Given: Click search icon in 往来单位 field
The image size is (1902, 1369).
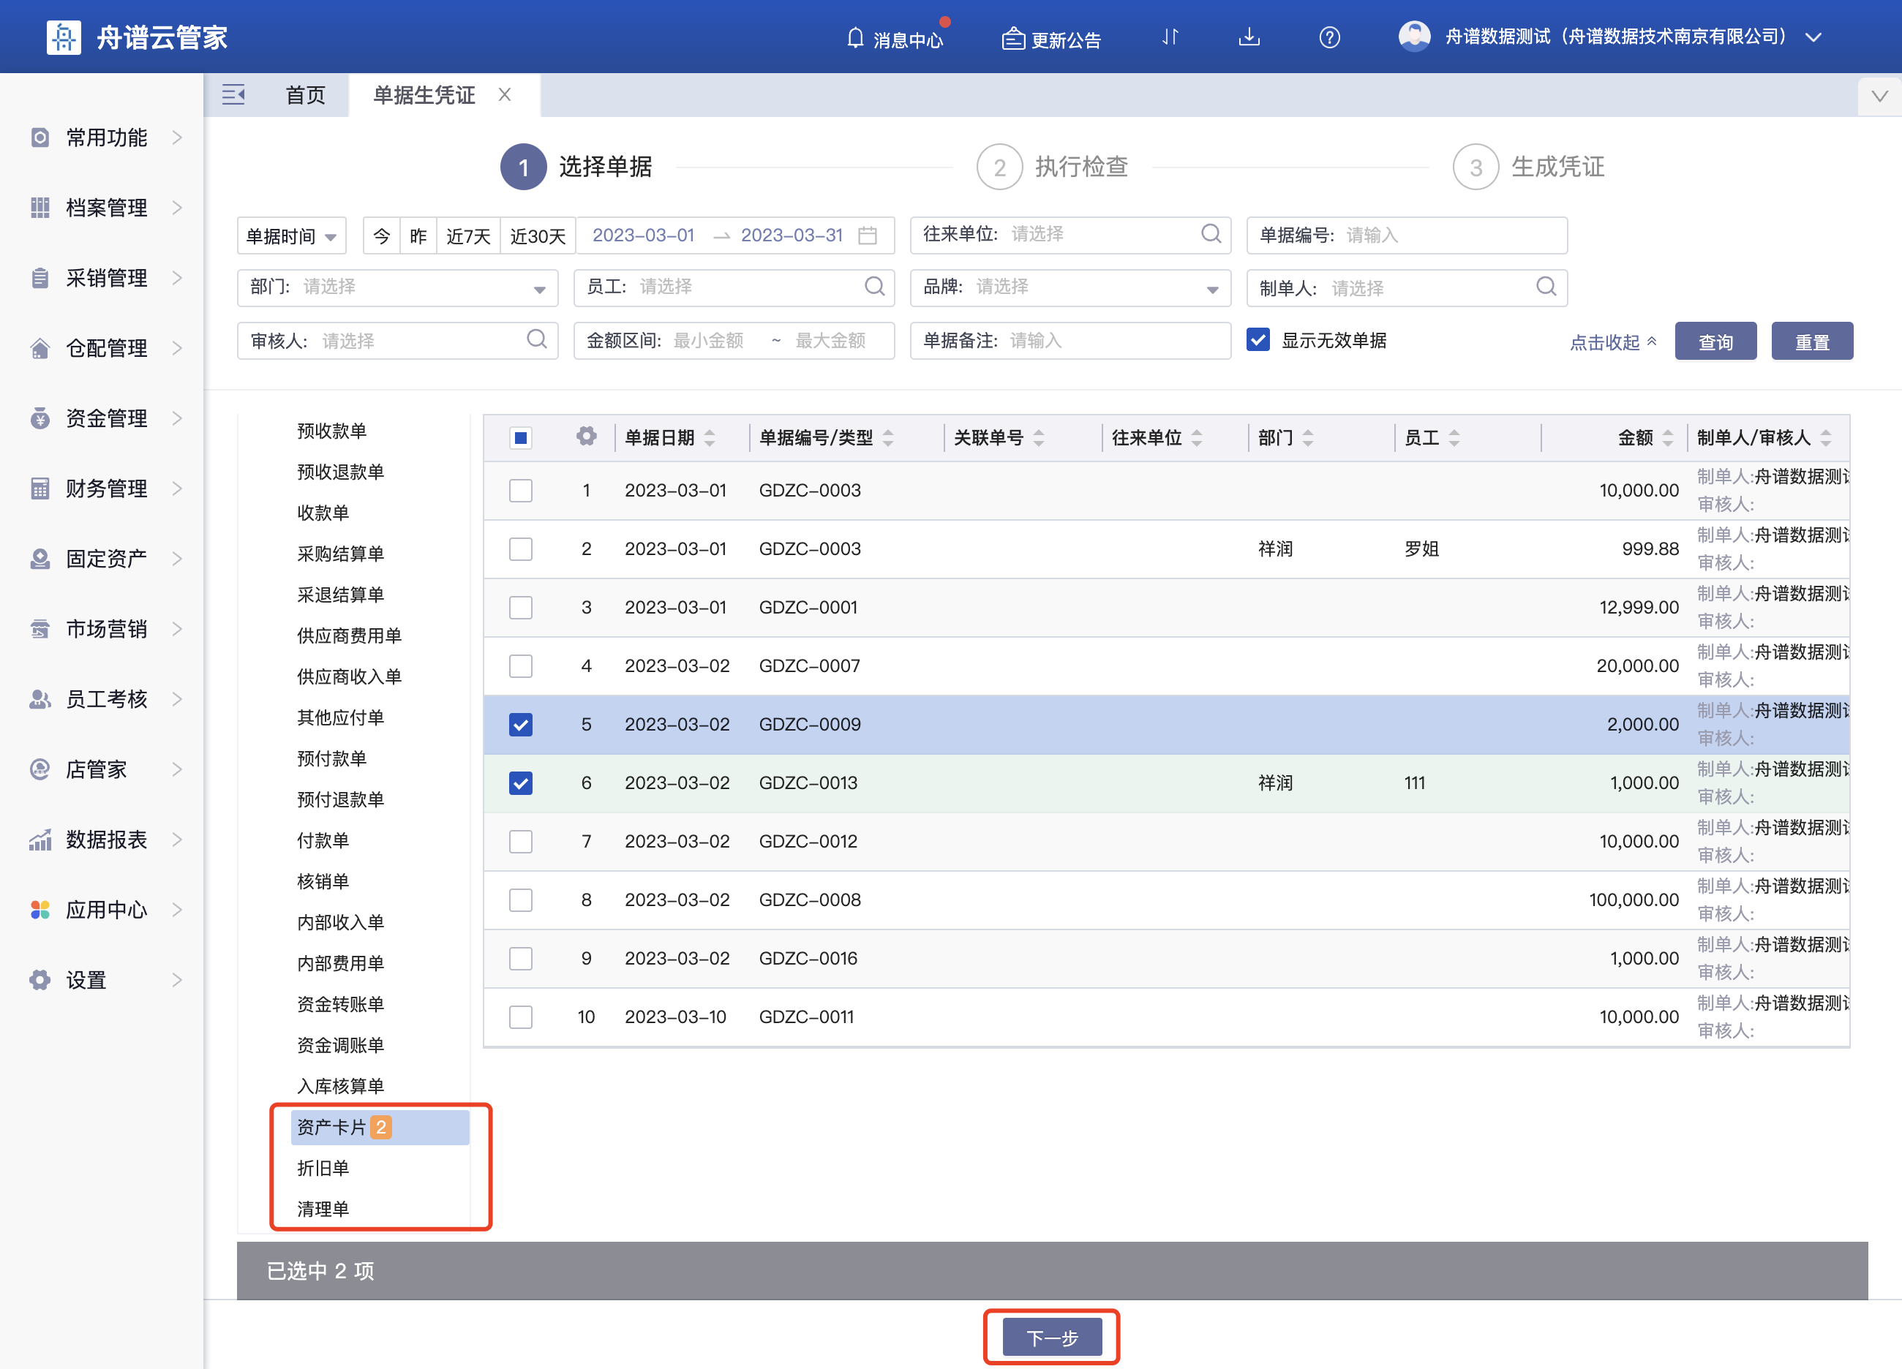Looking at the screenshot, I should pos(1210,234).
